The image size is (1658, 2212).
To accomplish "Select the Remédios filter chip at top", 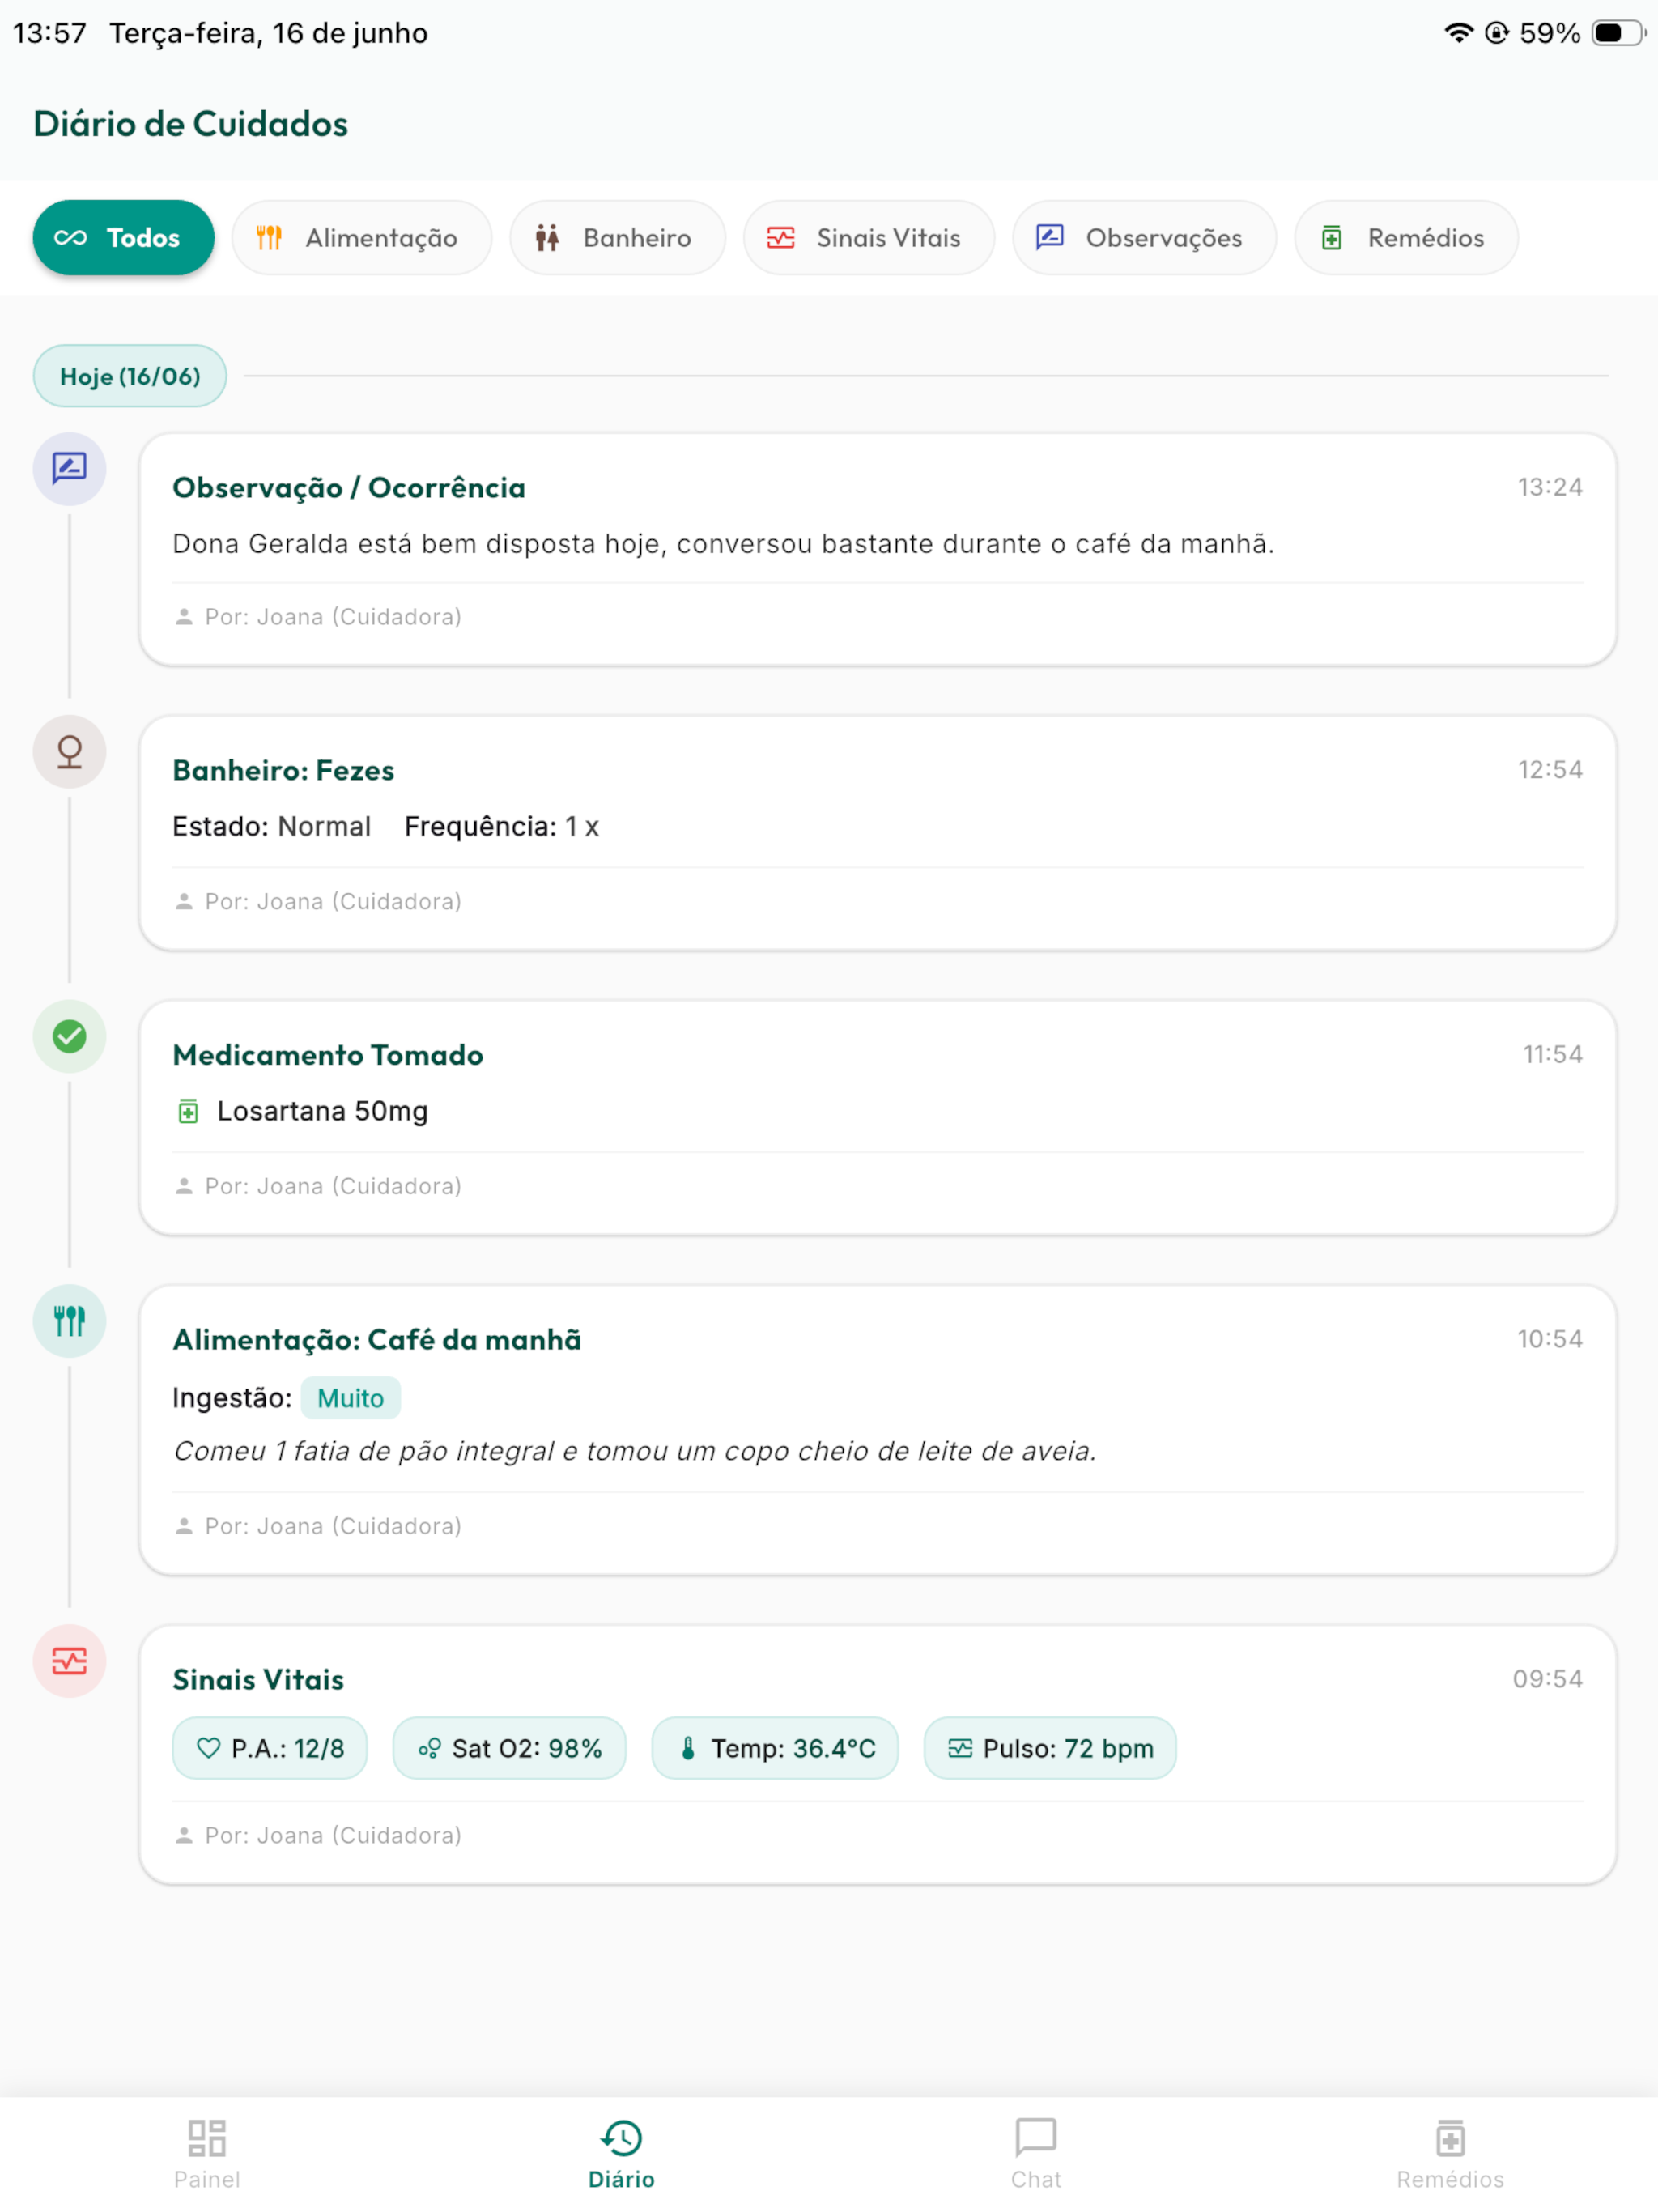I will [x=1406, y=238].
